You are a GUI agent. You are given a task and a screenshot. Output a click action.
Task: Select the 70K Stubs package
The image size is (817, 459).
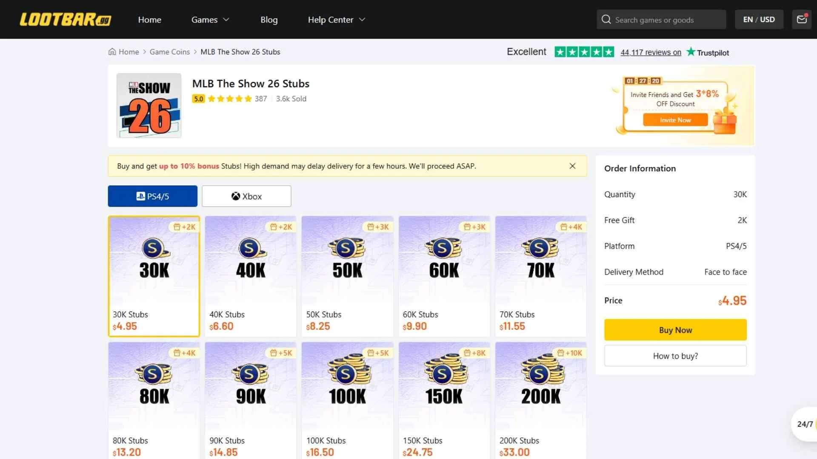click(541, 276)
